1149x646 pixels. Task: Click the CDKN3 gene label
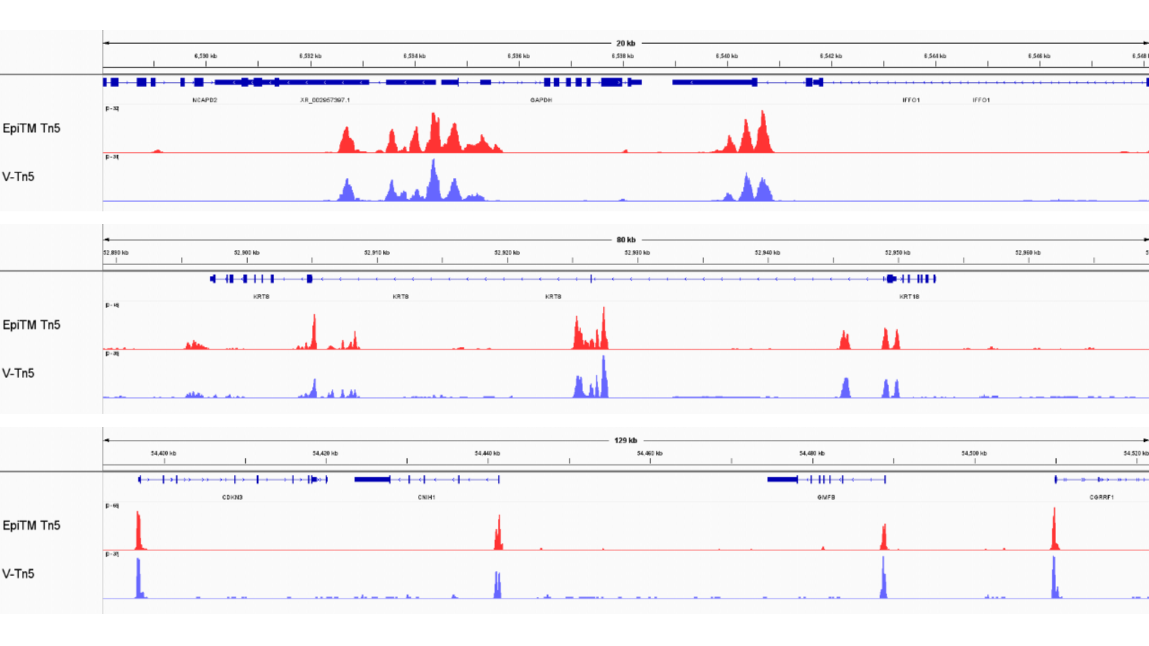pyautogui.click(x=232, y=497)
